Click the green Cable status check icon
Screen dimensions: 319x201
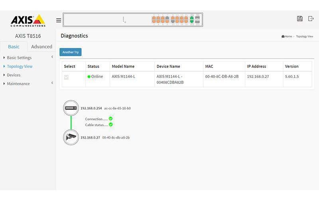coord(111,125)
